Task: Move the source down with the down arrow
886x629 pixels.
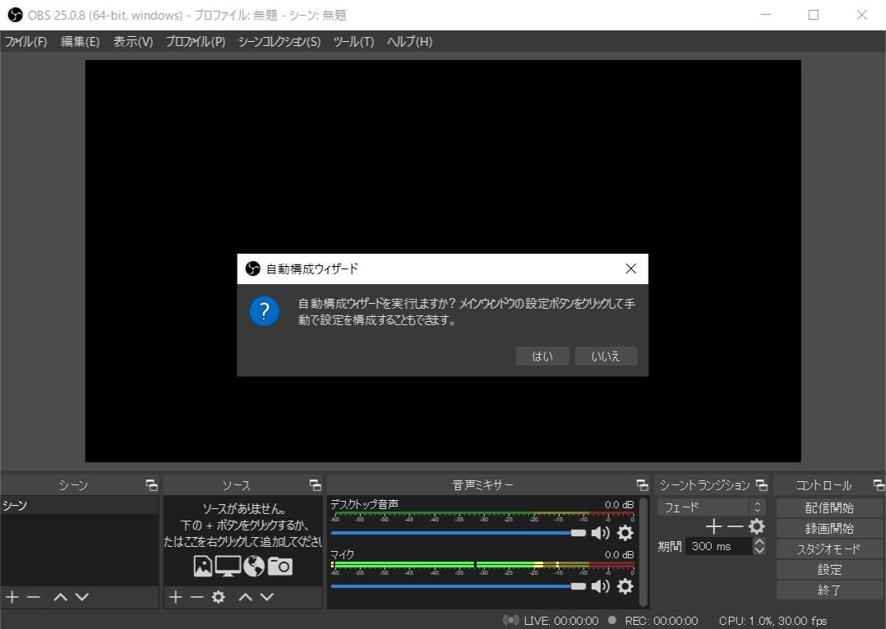Action: pos(266,597)
